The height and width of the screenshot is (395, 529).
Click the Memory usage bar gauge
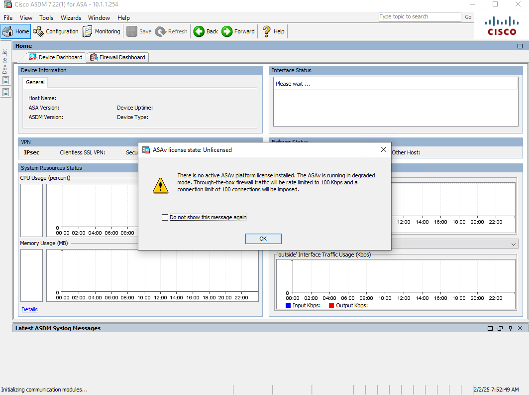tap(32, 275)
